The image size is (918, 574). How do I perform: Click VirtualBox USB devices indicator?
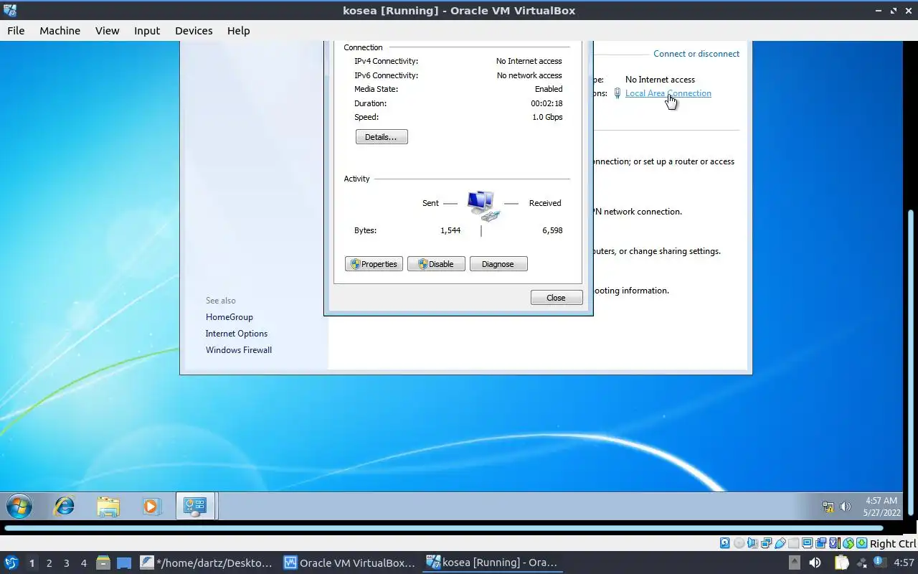click(x=780, y=543)
